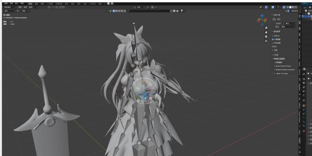This screenshot has width=312, height=156.
Task: Click the asset bar search magnifier icon
Action: pos(128,11)
